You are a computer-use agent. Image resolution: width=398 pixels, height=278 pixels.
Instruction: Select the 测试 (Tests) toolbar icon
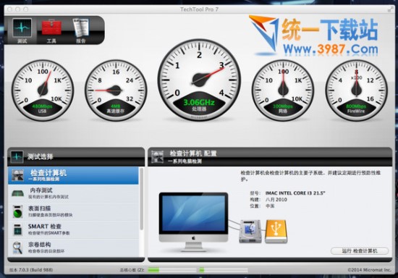pyautogui.click(x=22, y=30)
